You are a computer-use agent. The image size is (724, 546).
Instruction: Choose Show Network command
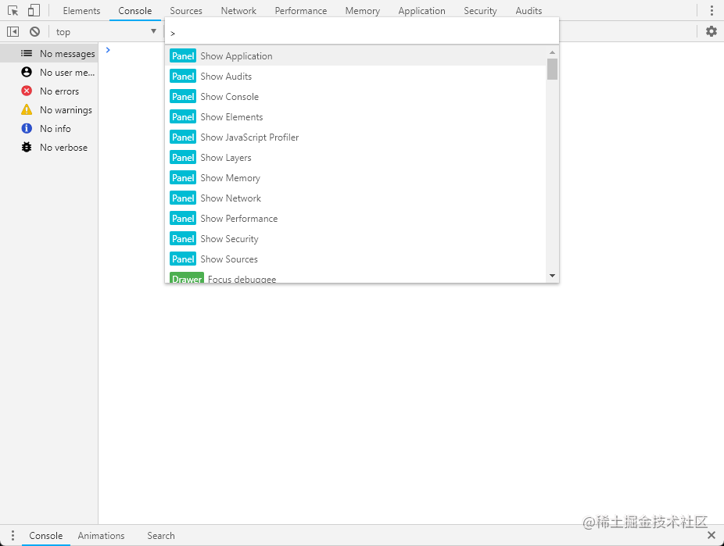click(x=355, y=198)
